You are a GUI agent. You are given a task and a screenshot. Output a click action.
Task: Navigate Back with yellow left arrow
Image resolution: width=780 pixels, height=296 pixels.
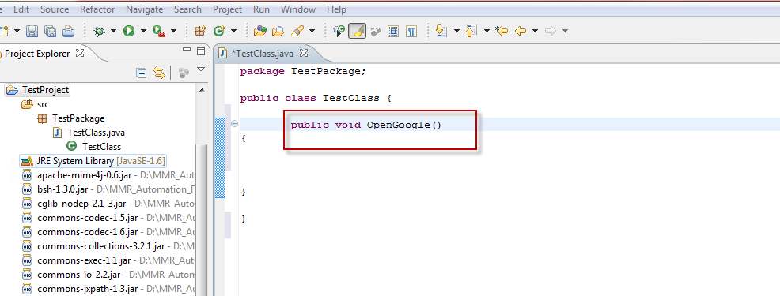pyautogui.click(x=521, y=32)
